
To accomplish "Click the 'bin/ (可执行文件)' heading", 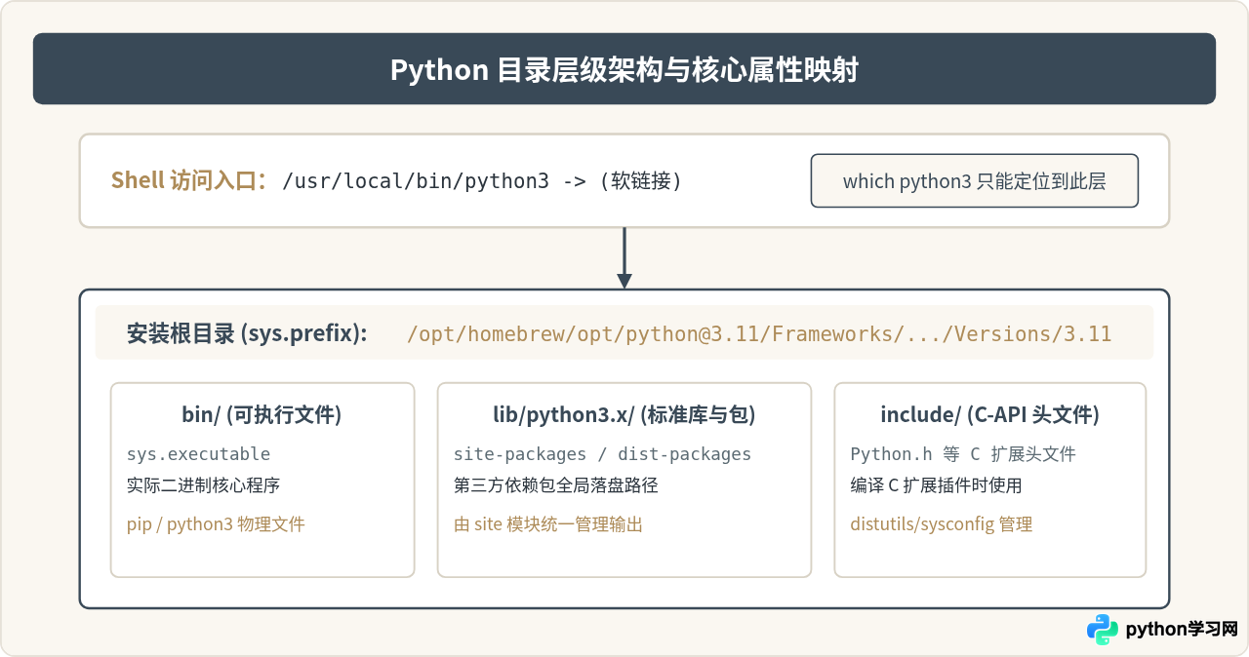I will (x=262, y=414).
